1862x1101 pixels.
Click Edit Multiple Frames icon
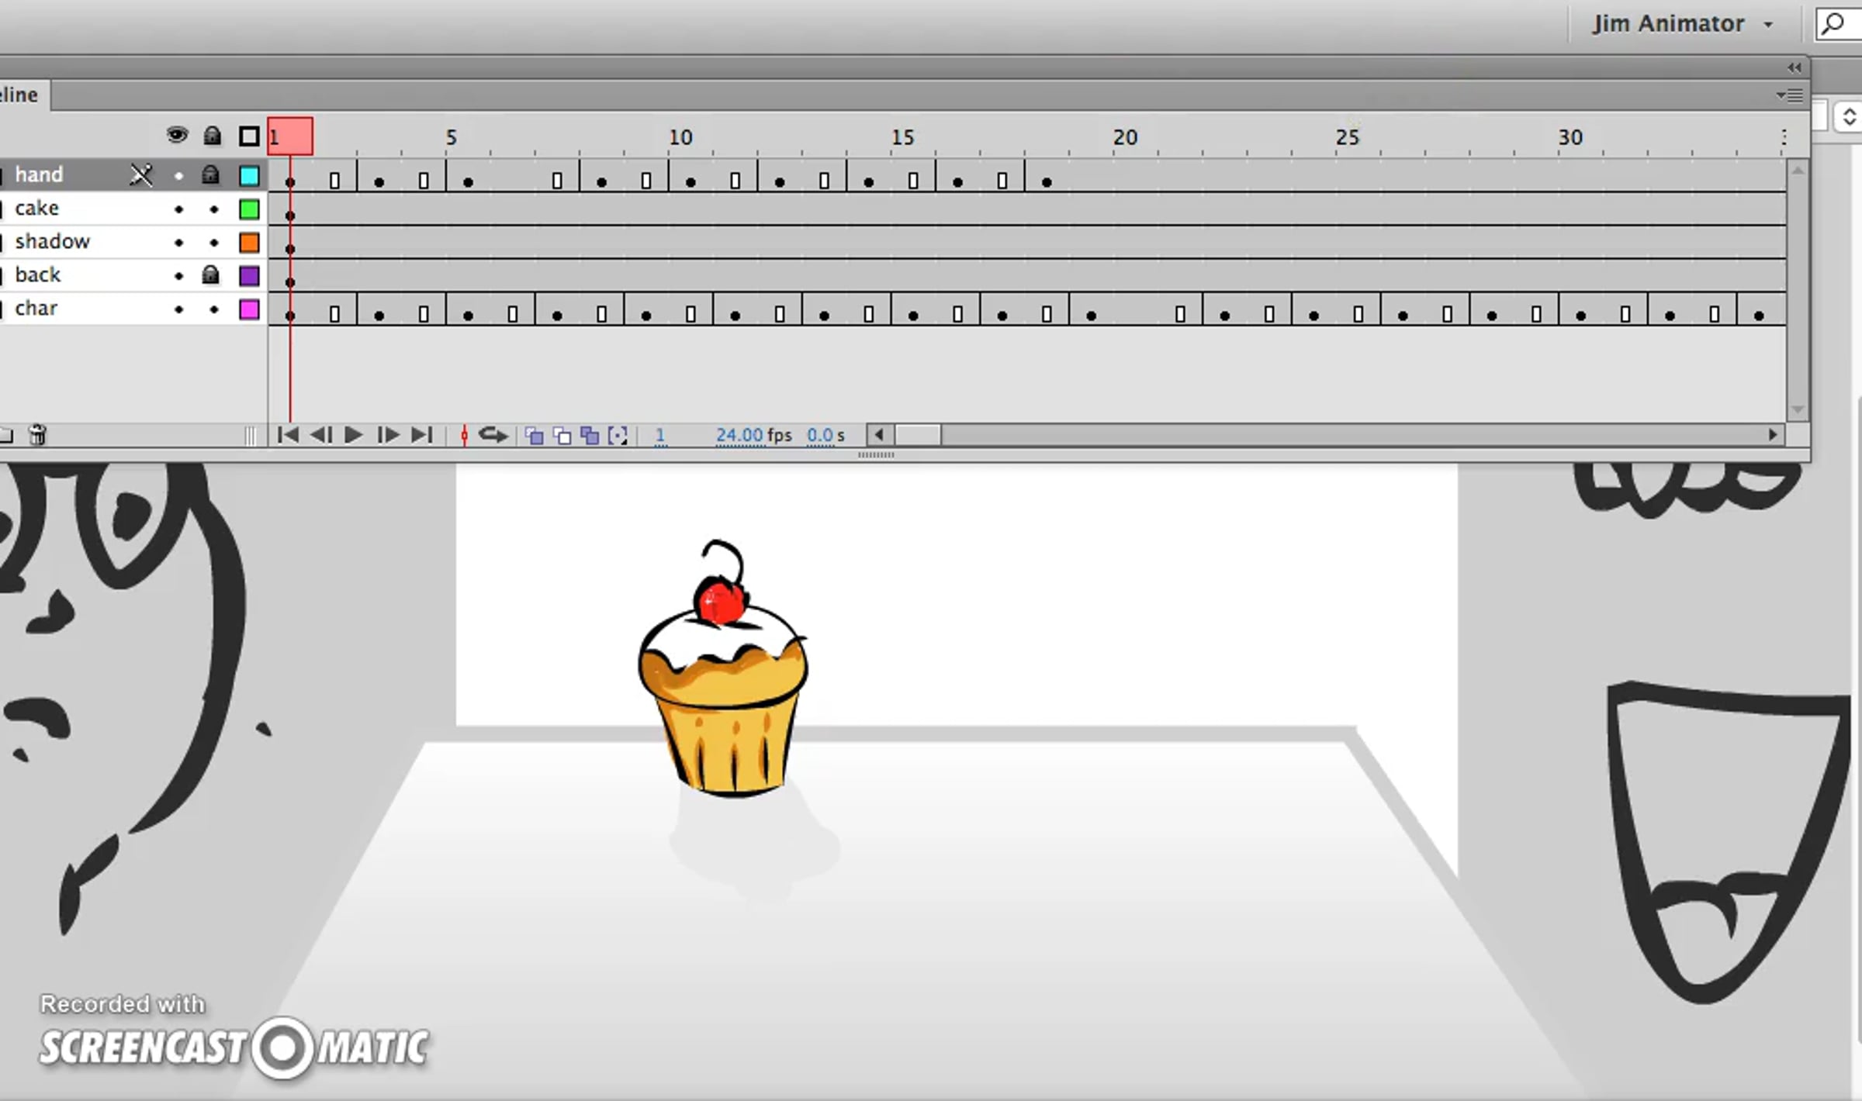point(590,435)
